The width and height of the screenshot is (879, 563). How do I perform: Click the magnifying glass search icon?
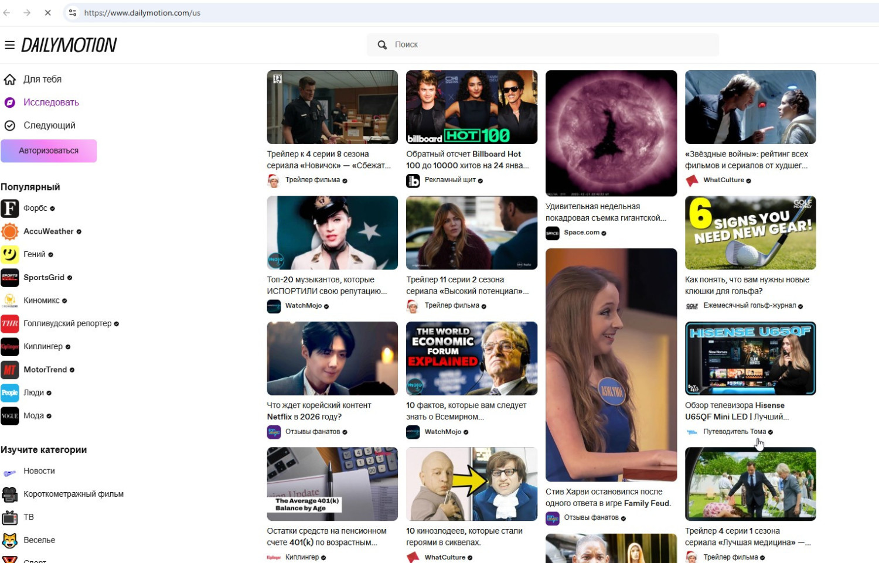[382, 45]
